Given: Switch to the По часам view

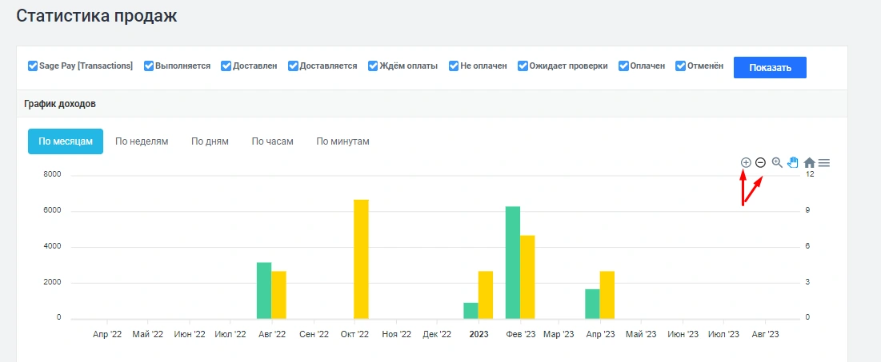Looking at the screenshot, I should pos(272,141).
